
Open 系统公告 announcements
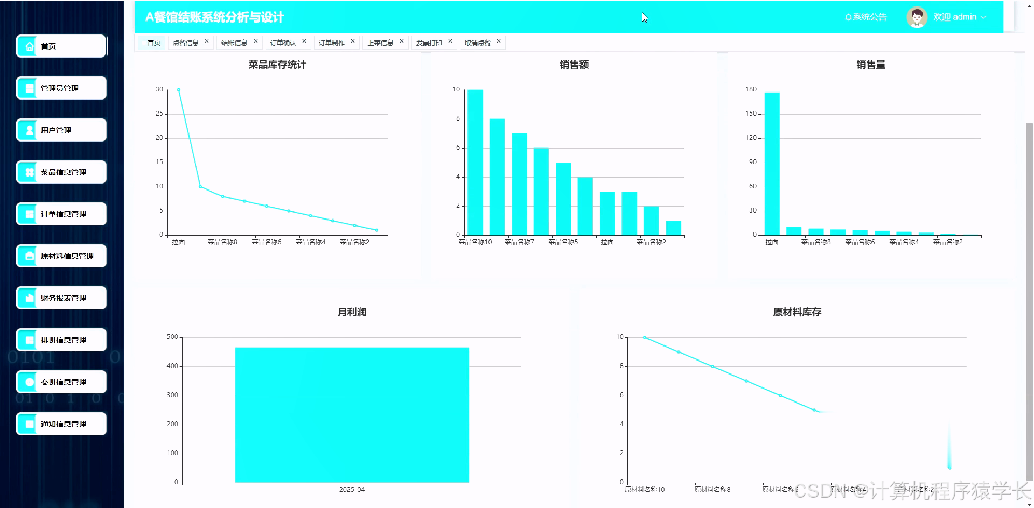[x=865, y=17]
